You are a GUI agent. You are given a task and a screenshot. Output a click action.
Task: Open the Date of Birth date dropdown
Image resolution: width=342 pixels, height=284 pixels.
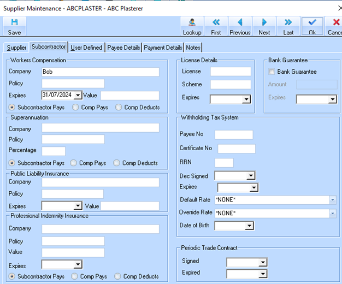pyautogui.click(x=250, y=226)
